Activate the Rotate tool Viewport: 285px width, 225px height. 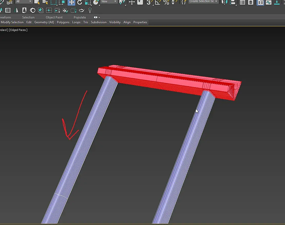pyautogui.click(x=80, y=2)
